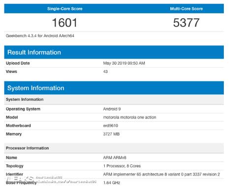
Task: Click the Topology label
Action: [15, 166]
